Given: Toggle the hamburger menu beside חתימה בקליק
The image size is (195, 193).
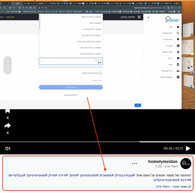Looking at the screenshot, I should tap(139, 17).
